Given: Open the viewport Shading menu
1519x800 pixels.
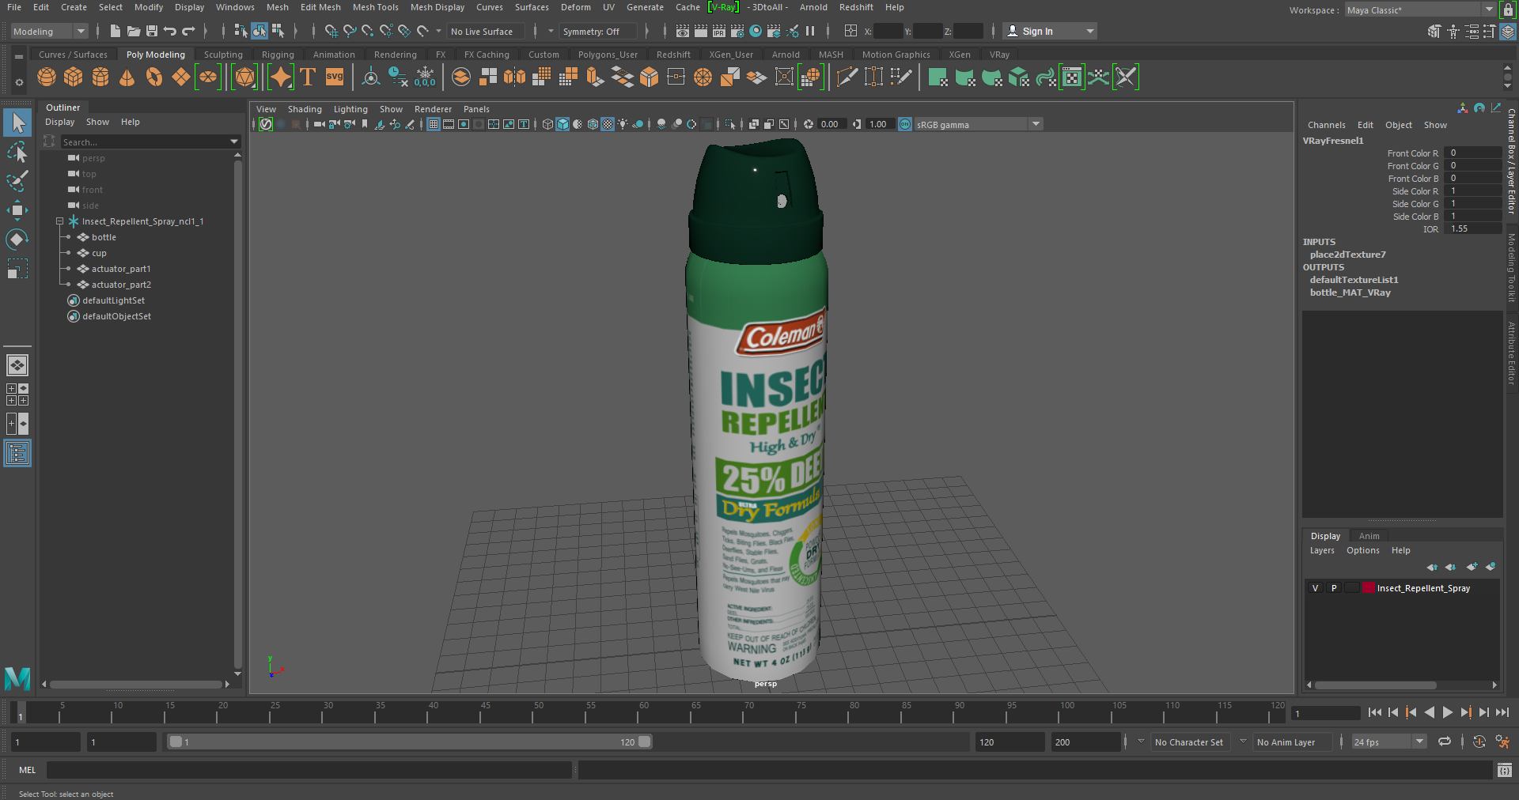Looking at the screenshot, I should (x=305, y=109).
